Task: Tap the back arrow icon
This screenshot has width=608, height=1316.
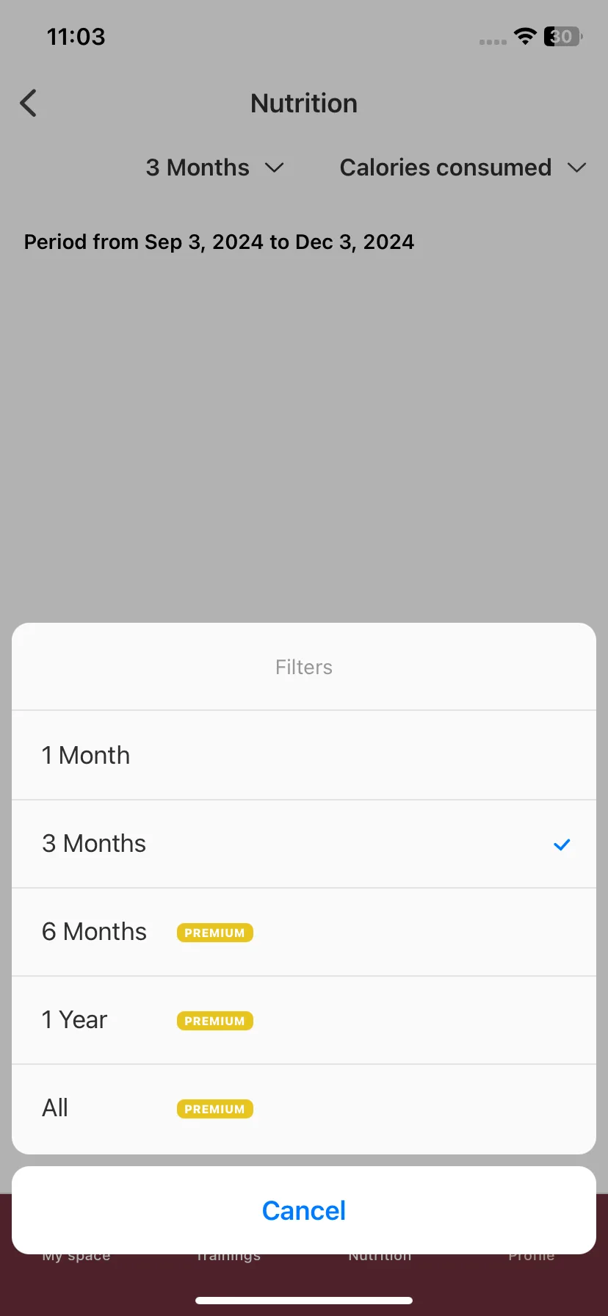Action: click(28, 104)
